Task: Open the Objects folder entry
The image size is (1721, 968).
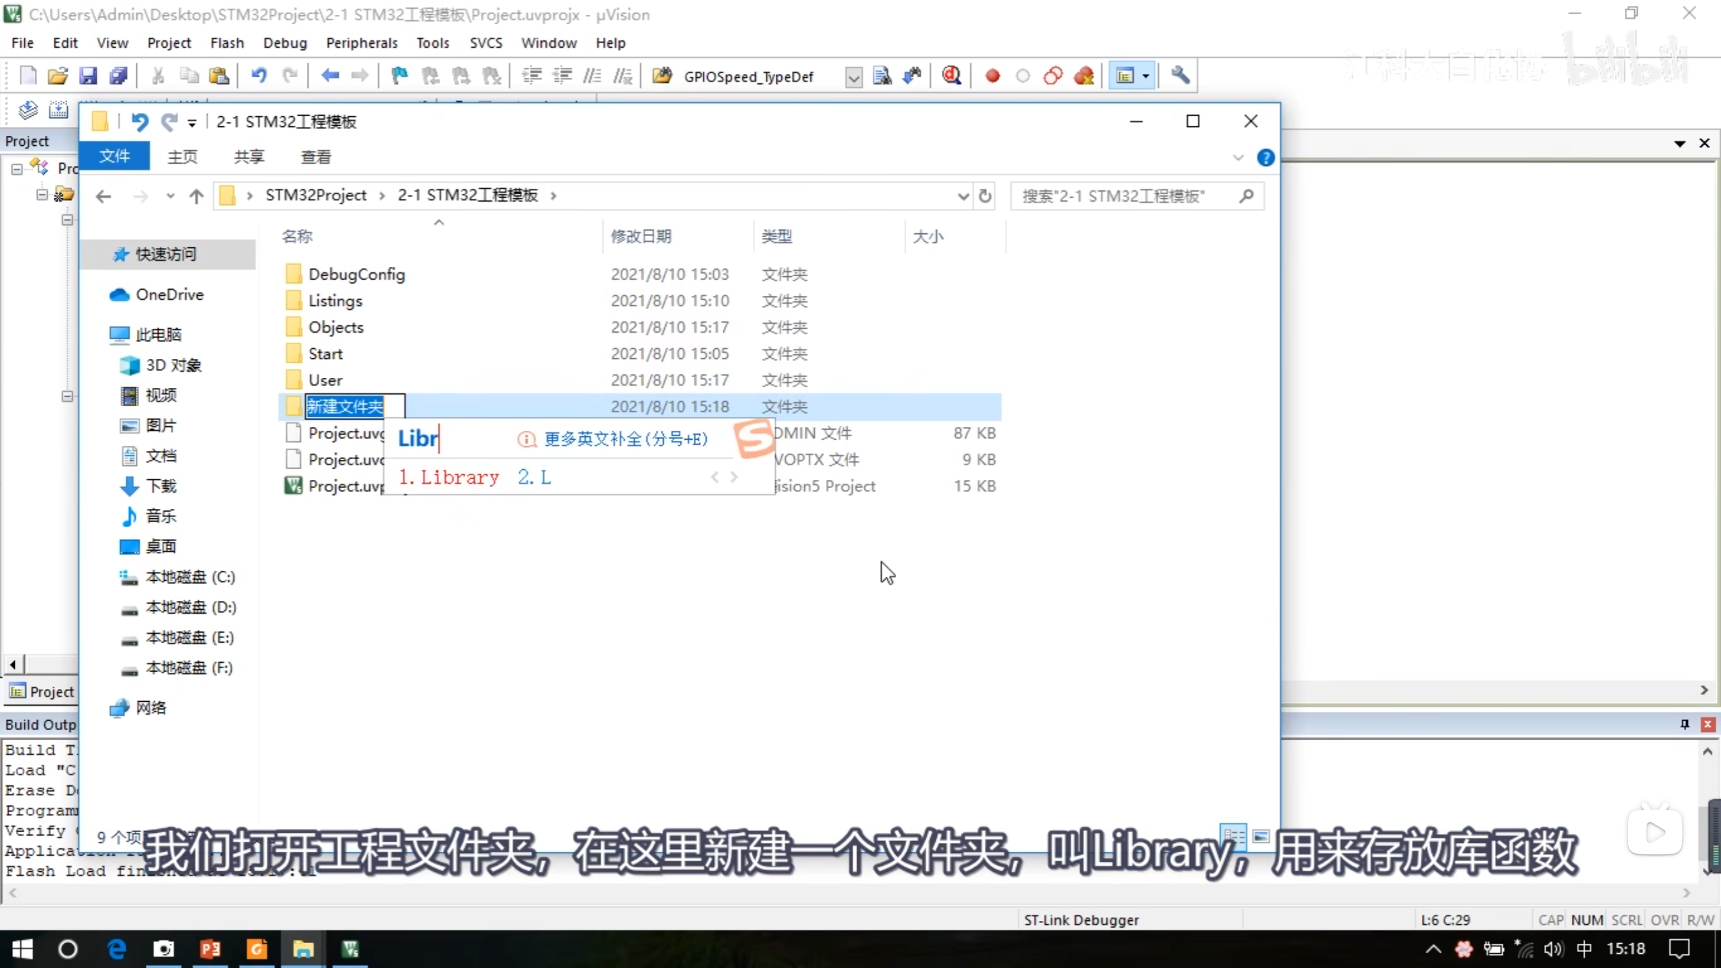Action: 335,327
